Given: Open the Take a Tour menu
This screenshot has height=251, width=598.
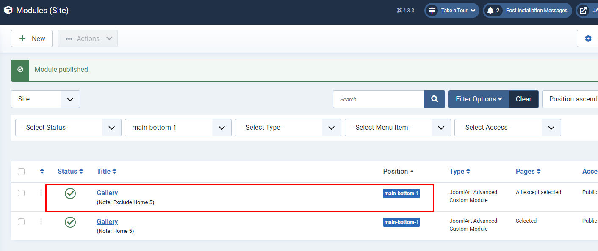Looking at the screenshot, I should [x=452, y=11].
